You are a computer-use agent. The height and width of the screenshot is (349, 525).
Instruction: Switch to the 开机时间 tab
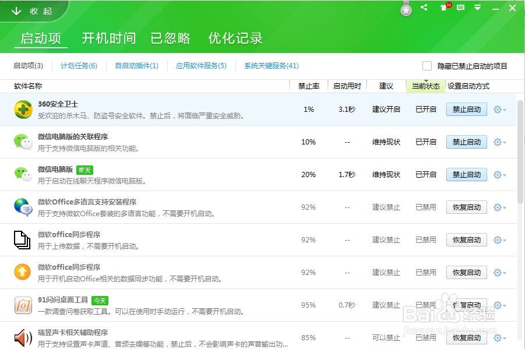[x=109, y=38]
